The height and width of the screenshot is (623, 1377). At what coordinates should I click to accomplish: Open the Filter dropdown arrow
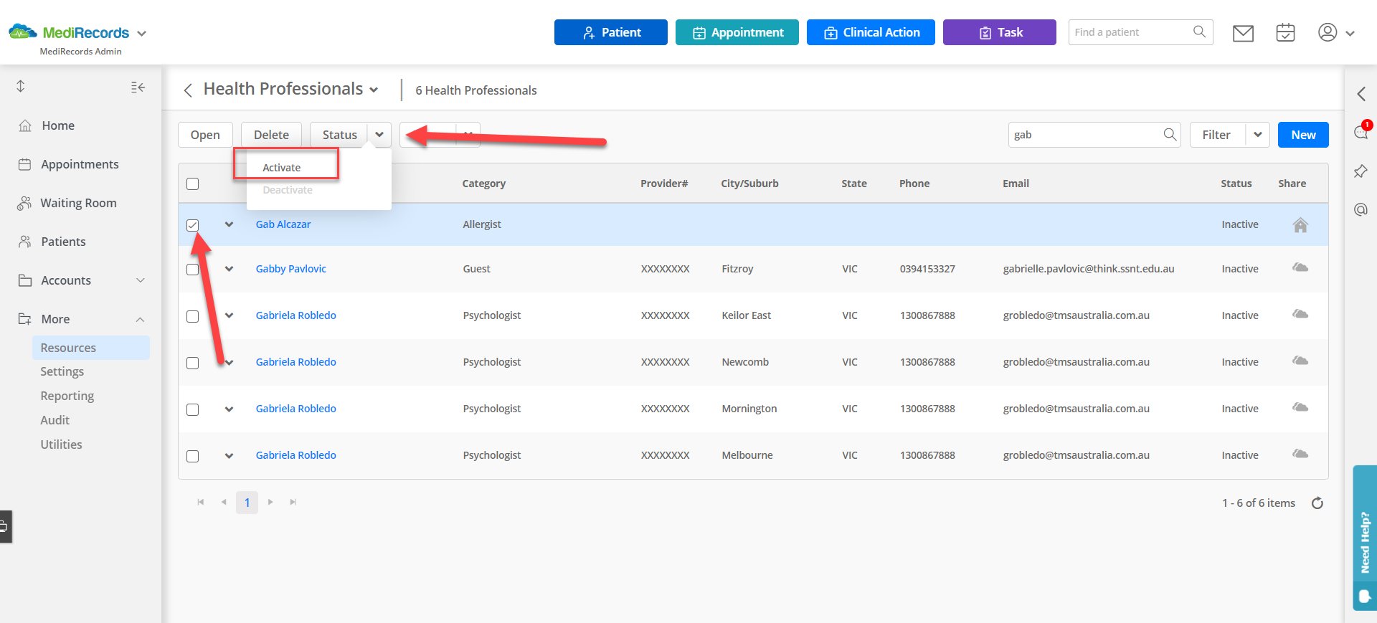[x=1257, y=135]
